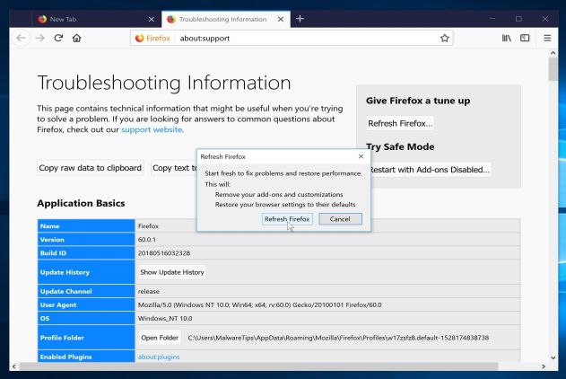This screenshot has height=379, width=566.
Task: Open the support website link
Action: click(x=152, y=129)
